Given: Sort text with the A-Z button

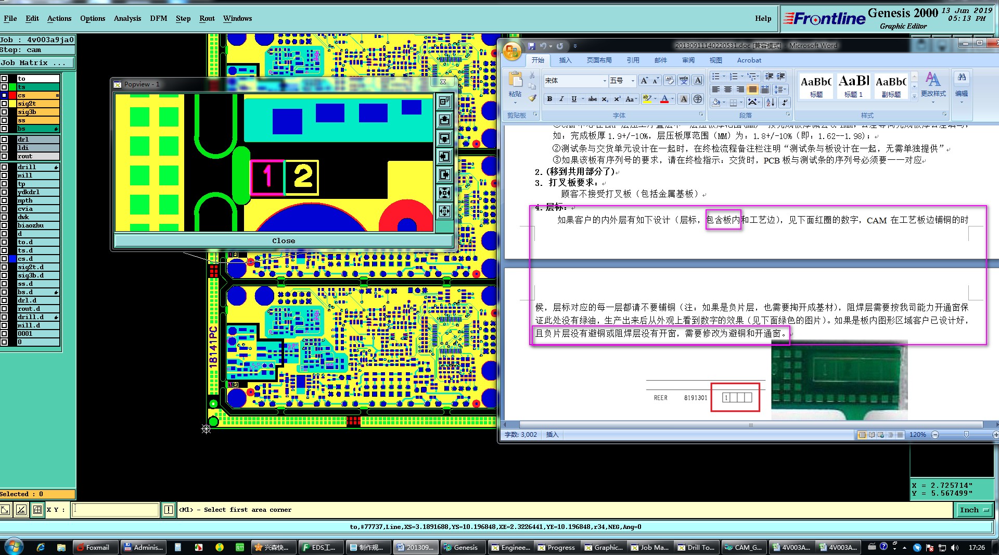Looking at the screenshot, I should pos(771,102).
